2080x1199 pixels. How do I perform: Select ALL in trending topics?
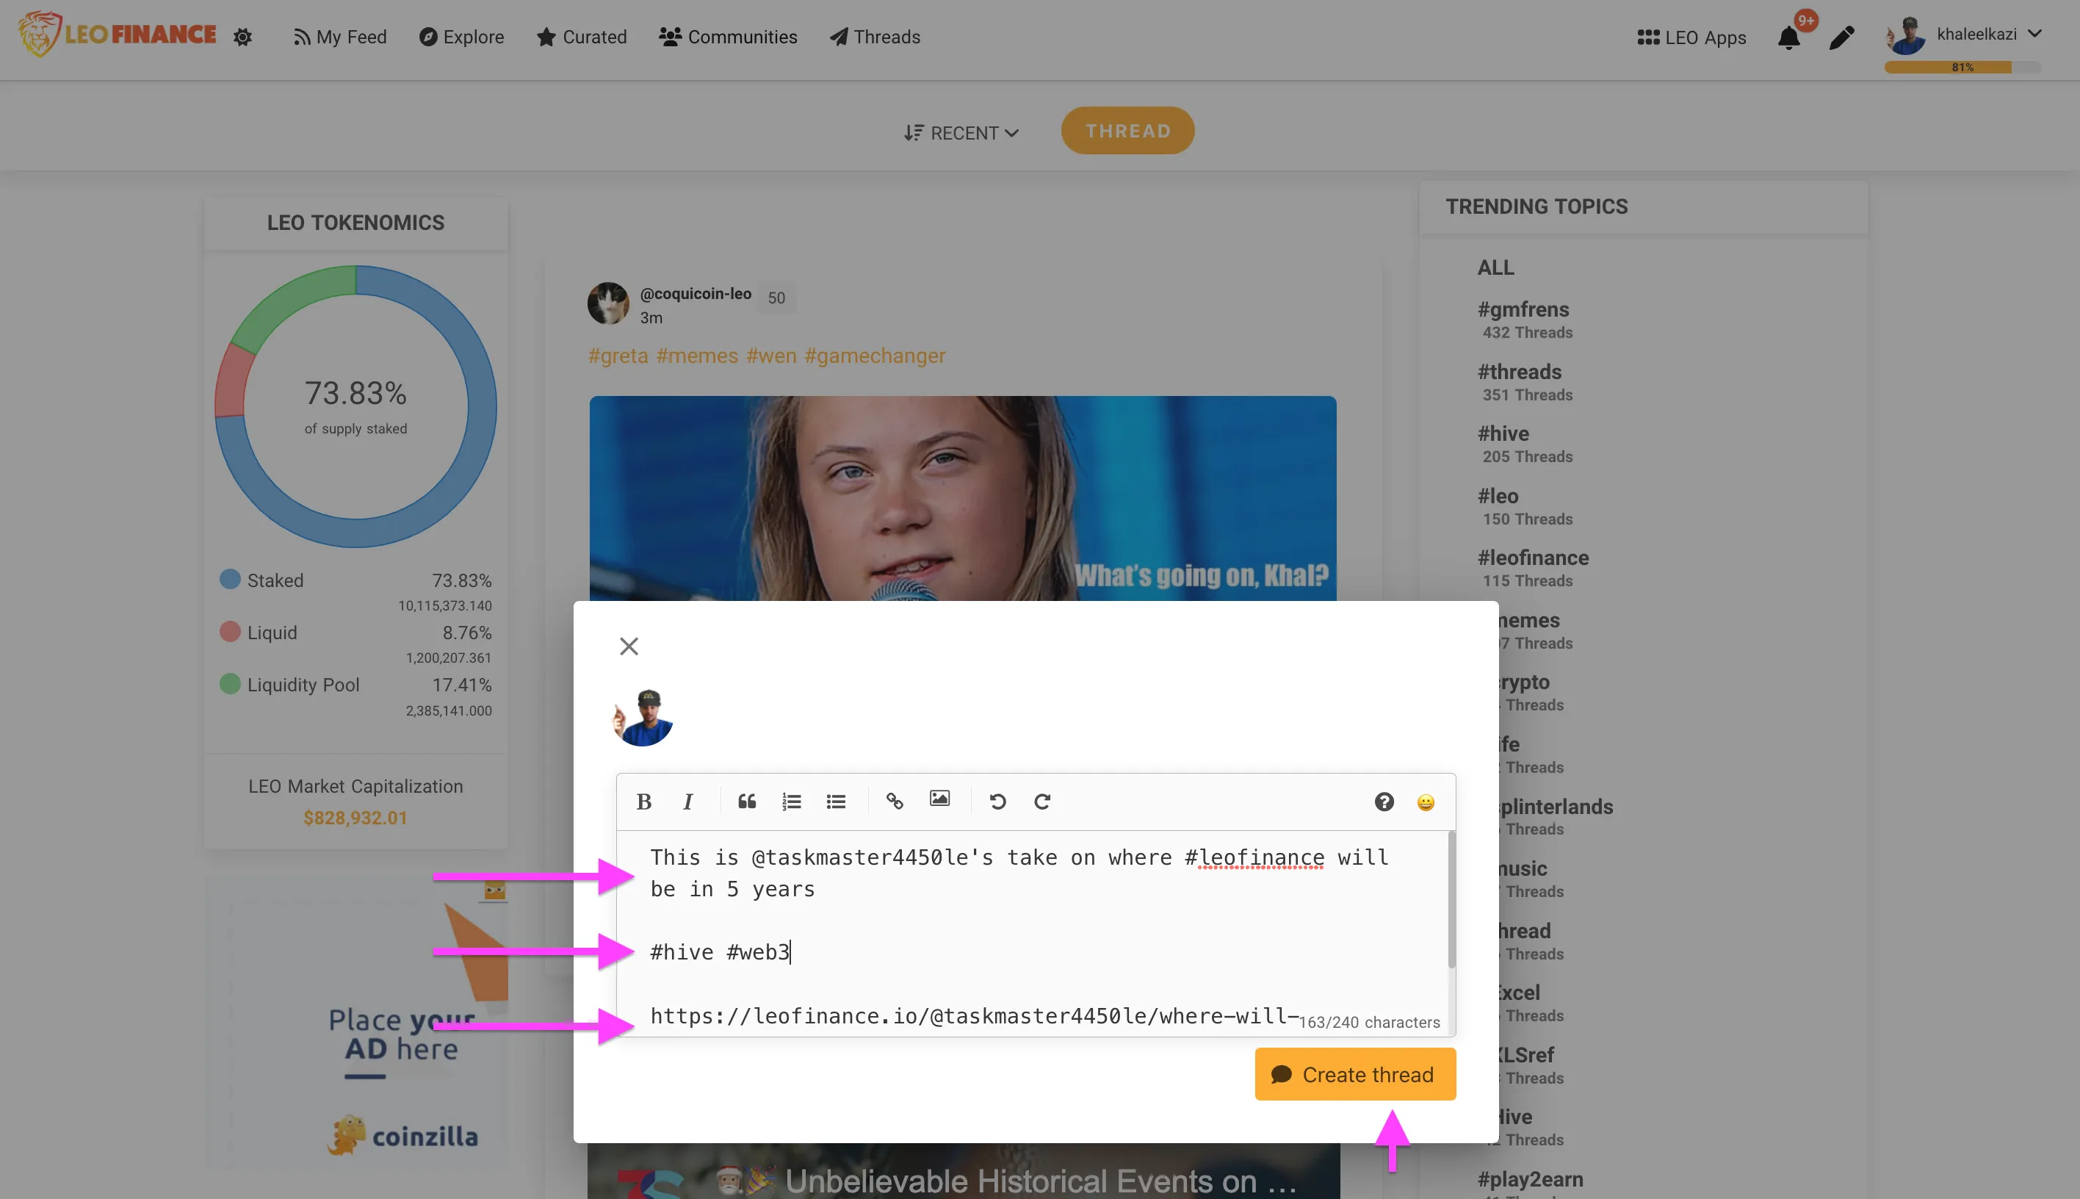coord(1495,267)
